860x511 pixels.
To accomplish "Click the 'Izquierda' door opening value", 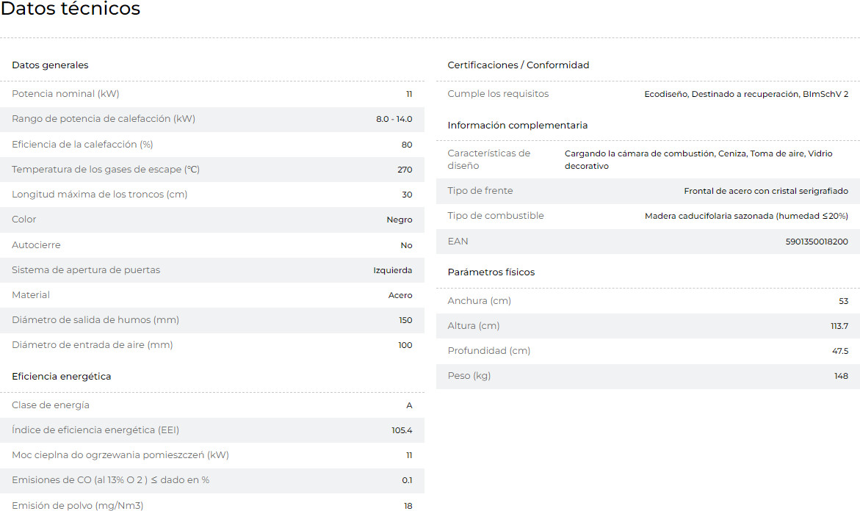I will (x=392, y=270).
